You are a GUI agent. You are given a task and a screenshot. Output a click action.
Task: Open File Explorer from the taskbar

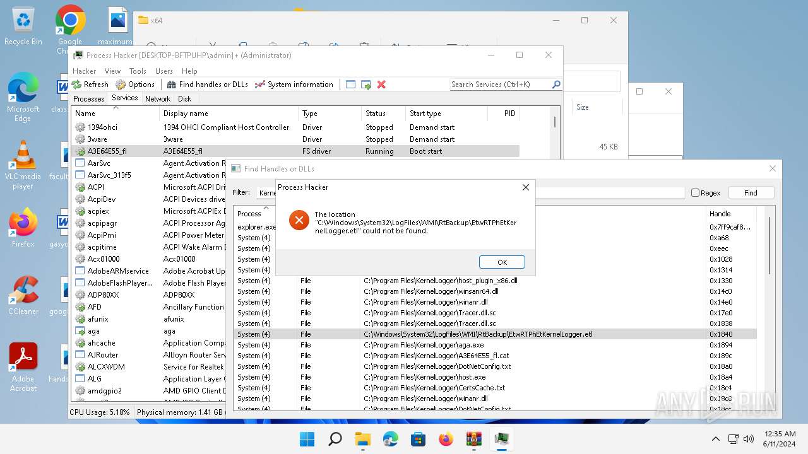363,439
